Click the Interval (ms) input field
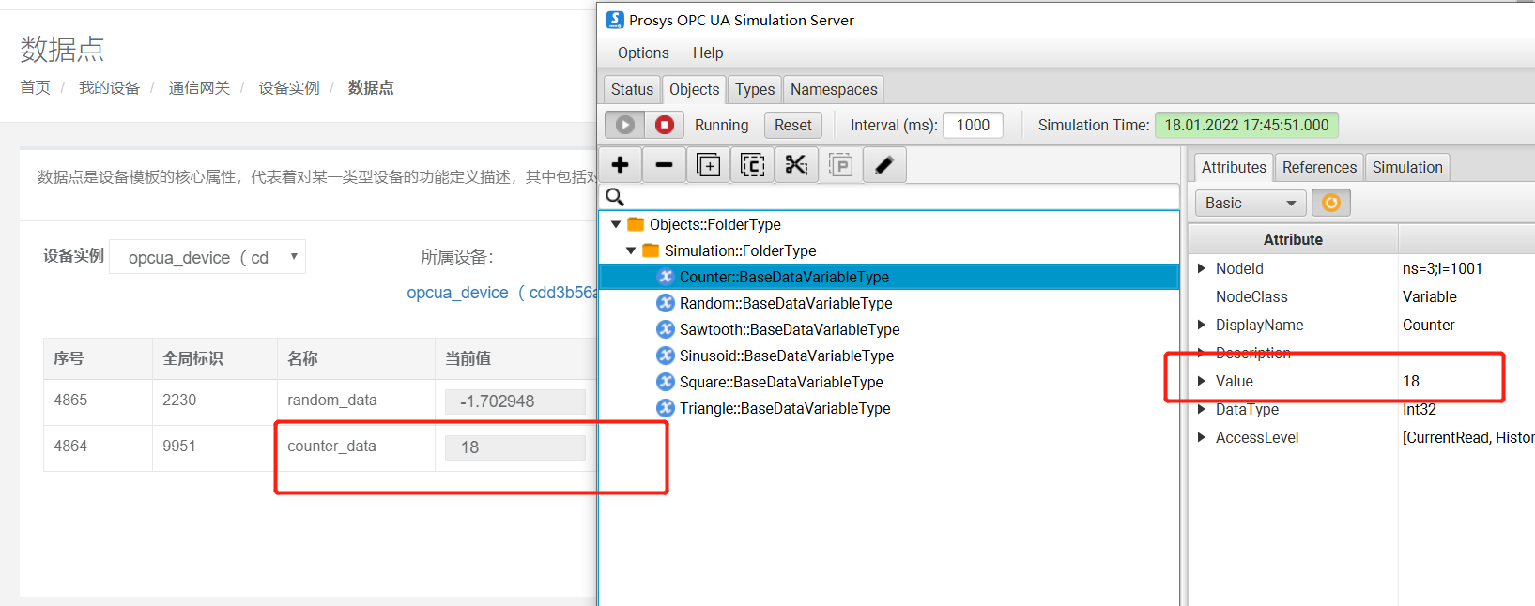This screenshot has height=606, width=1535. [973, 125]
